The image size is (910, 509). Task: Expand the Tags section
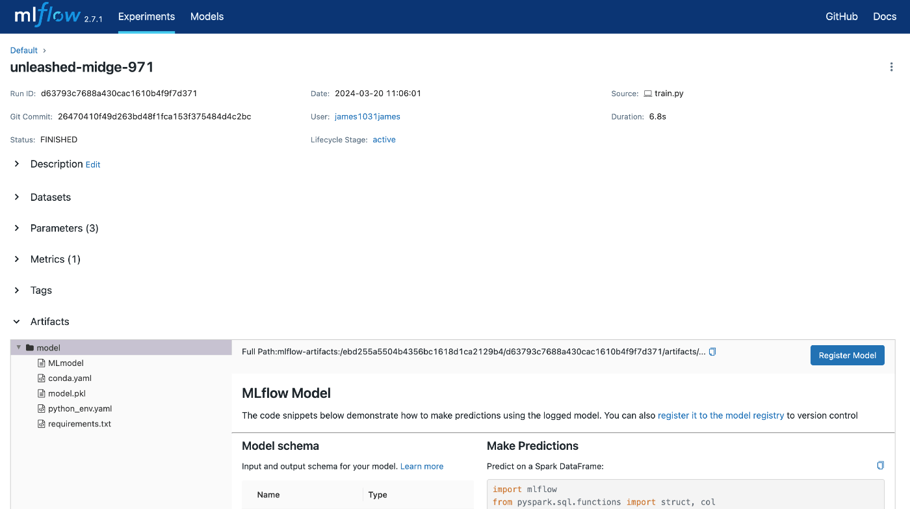coord(17,291)
